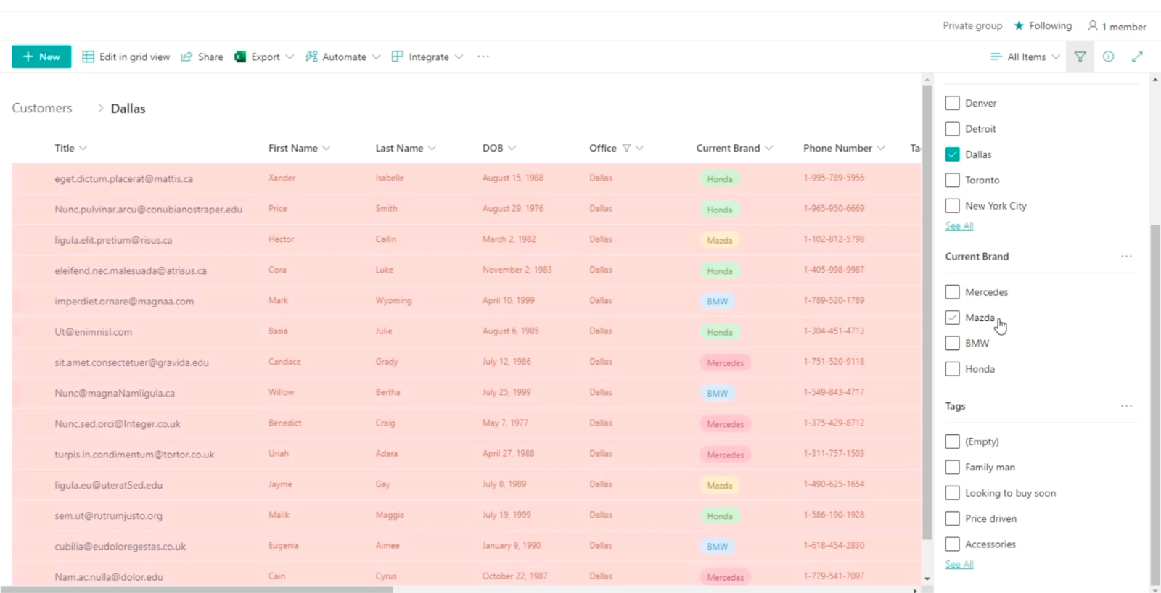Open the toolbar more options ellipsis
Screen dimensions: 1161x593
[x=483, y=57]
